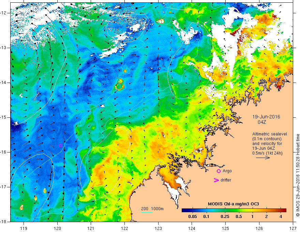Viewport: 300px width, 232px height.
Task: Click the 'Argo' legend label
Action: [x=227, y=171]
